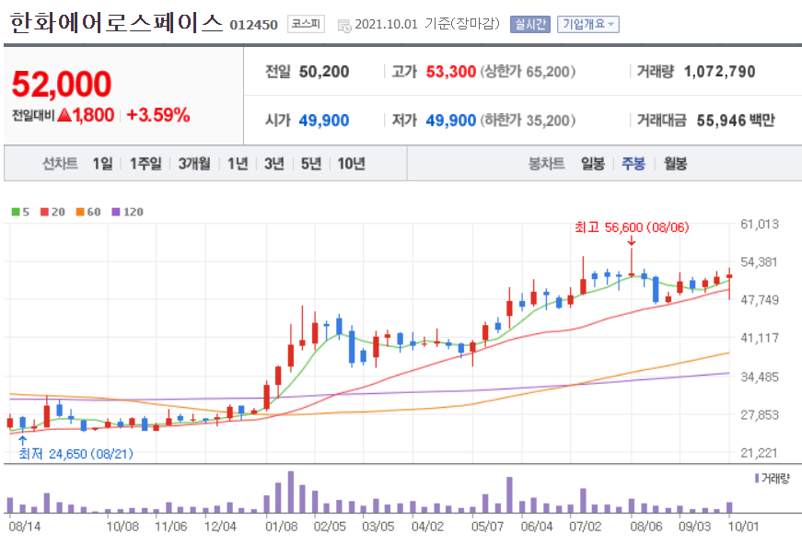Click the 41,117 price axis label
Screen dimensions: 802x545
760,338
